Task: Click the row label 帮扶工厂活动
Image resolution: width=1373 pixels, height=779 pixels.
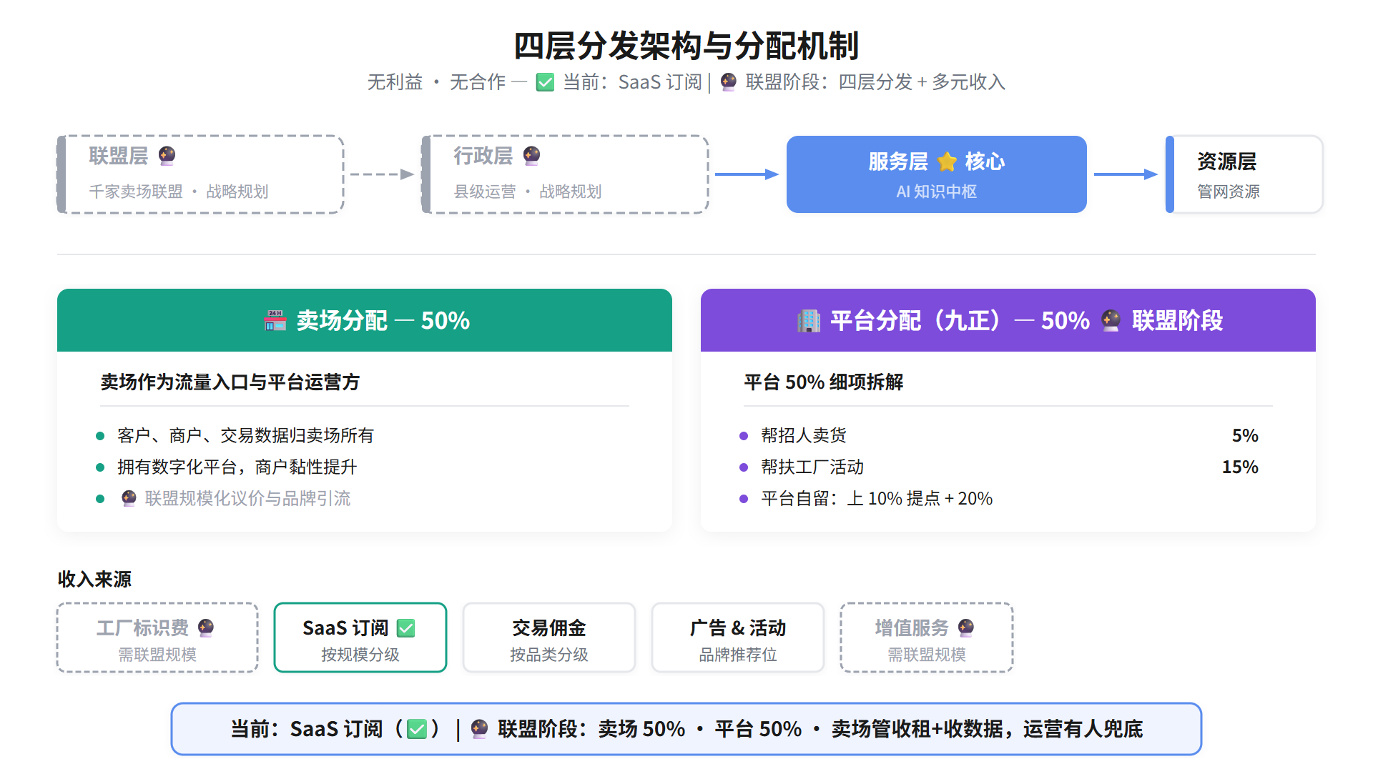Action: click(812, 467)
